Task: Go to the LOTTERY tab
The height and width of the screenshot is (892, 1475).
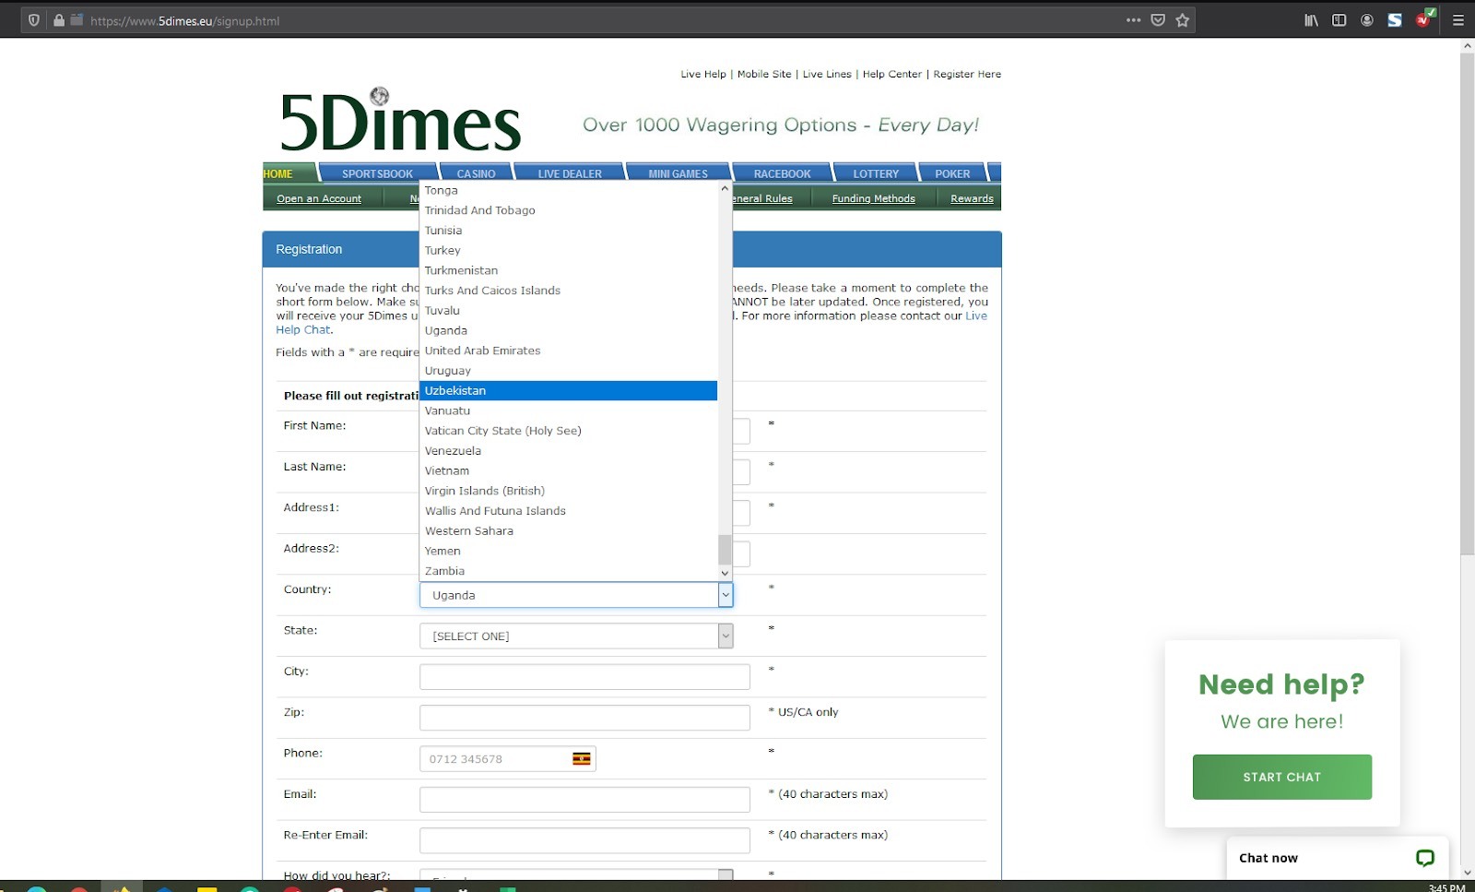Action: (x=876, y=173)
